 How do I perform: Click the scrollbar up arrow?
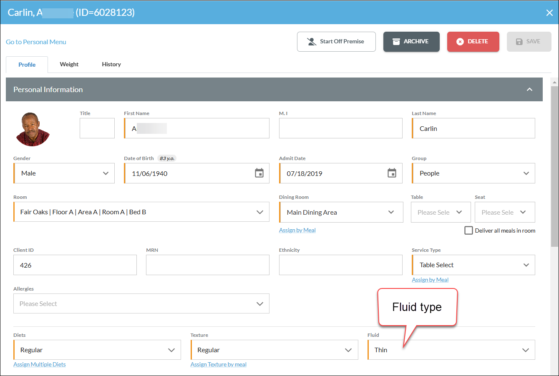pyautogui.click(x=554, y=82)
